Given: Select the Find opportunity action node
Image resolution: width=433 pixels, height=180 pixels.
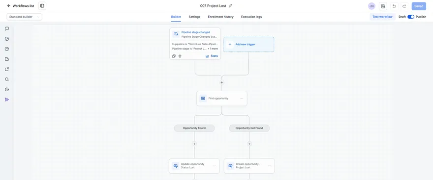Looking at the screenshot, I should [x=222, y=98].
